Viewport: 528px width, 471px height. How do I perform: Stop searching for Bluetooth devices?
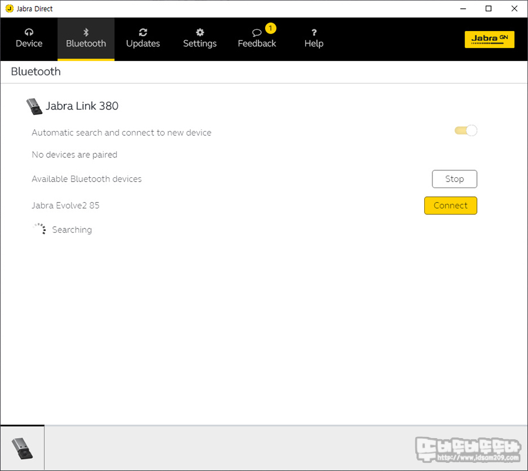tap(454, 179)
